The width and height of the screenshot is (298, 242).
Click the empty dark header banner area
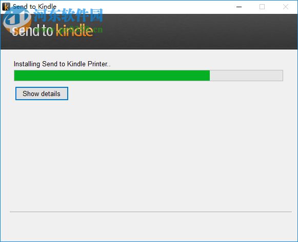pyautogui.click(x=190, y=31)
